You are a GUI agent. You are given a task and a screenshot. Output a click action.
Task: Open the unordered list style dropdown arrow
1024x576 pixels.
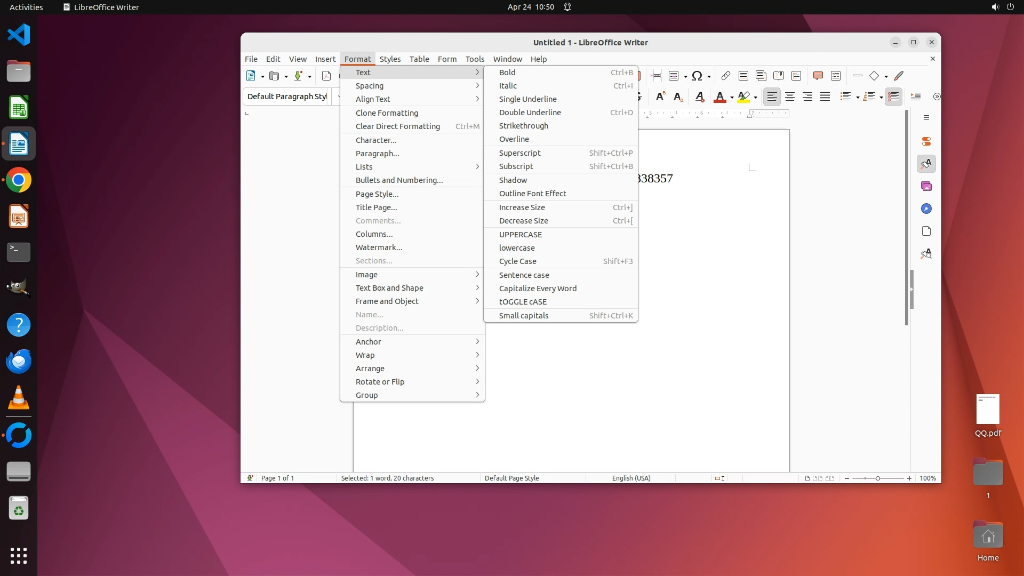[x=857, y=97]
